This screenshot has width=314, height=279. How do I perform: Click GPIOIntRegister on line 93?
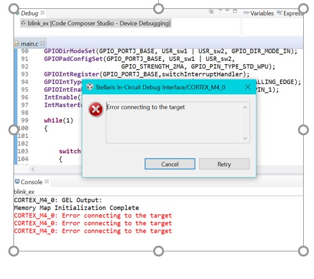coord(72,74)
